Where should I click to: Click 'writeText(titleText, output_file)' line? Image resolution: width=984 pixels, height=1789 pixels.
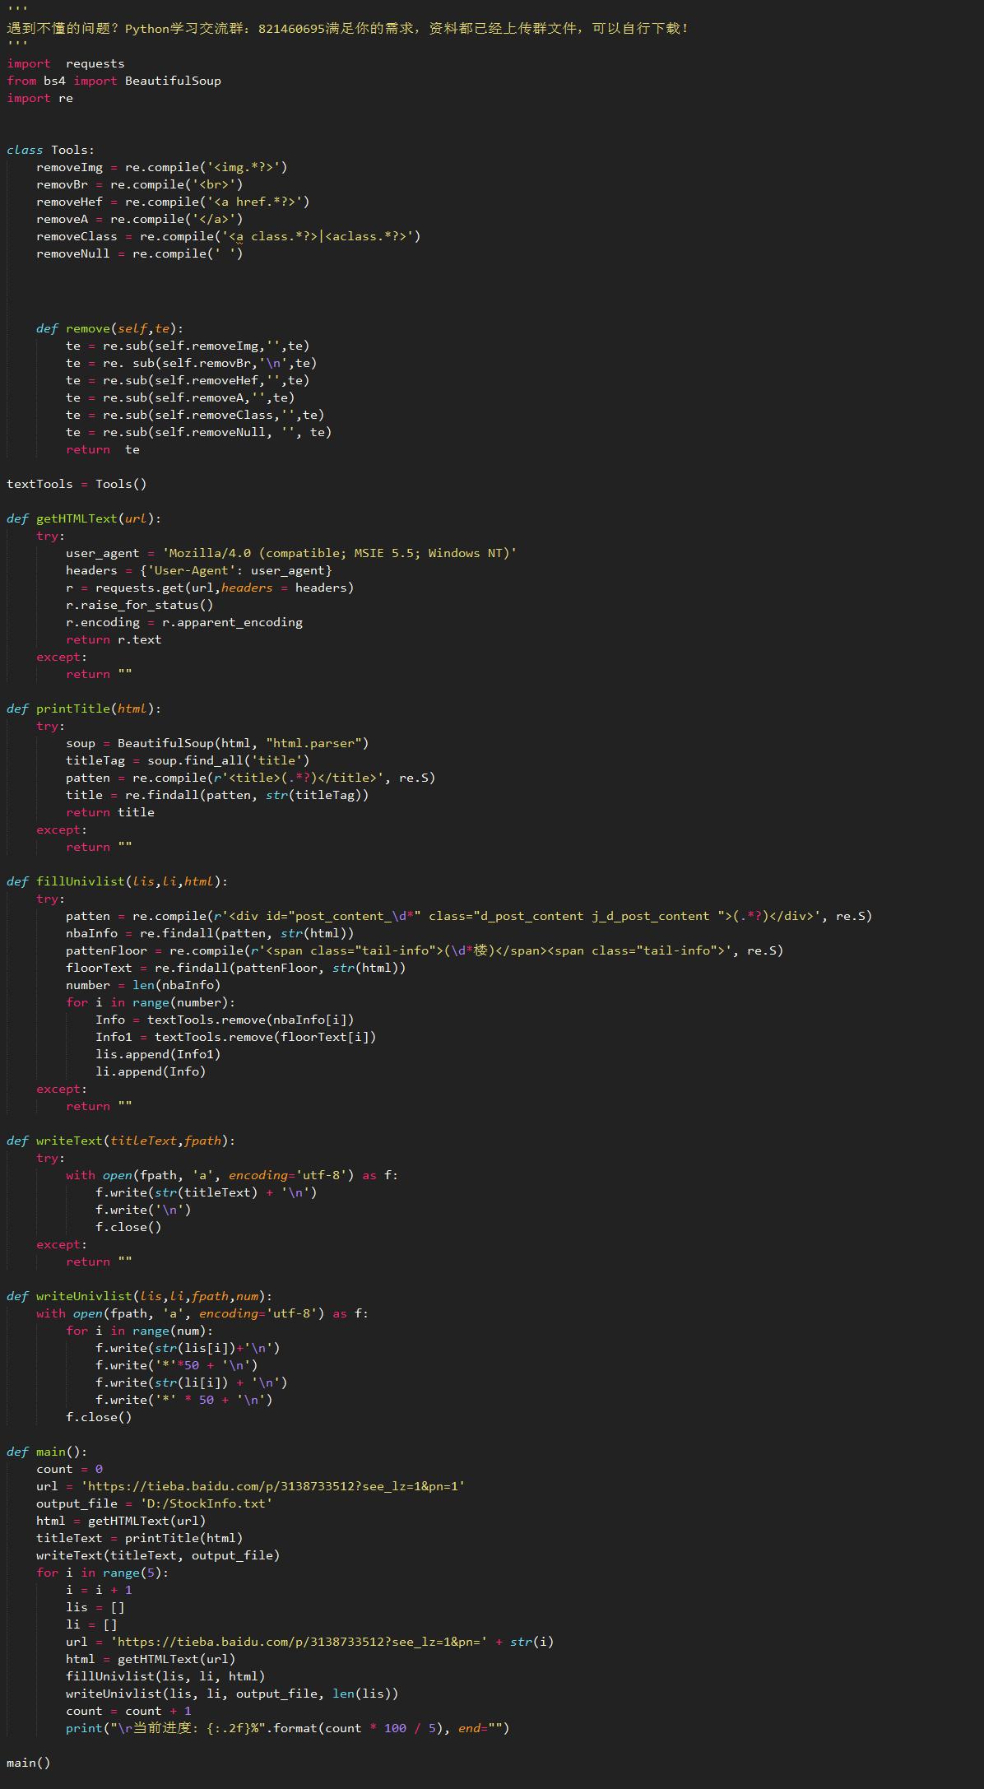tap(158, 1555)
